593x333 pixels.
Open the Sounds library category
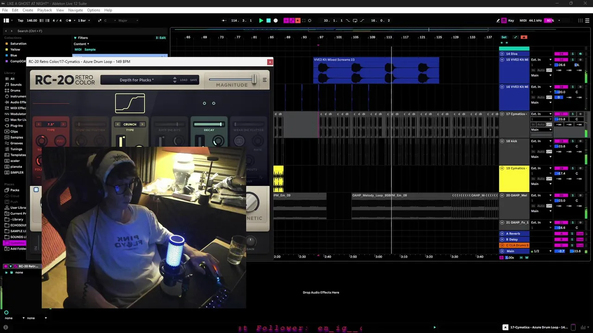click(16, 85)
